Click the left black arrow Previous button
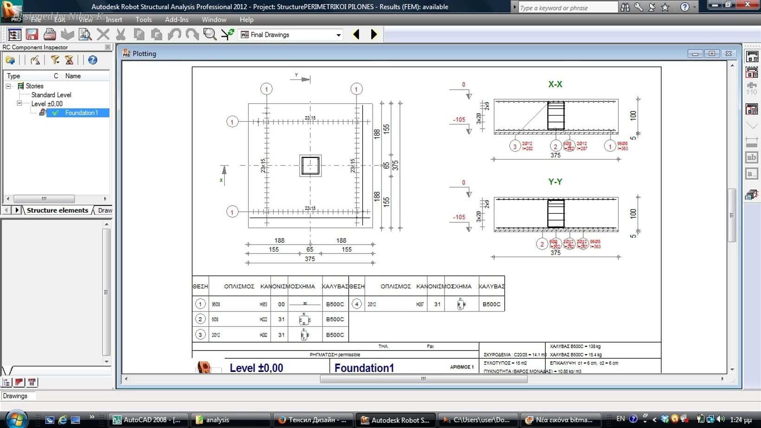The height and width of the screenshot is (428, 761). pos(356,34)
